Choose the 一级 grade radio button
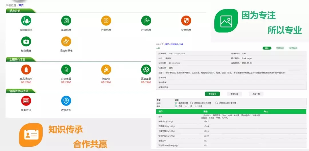309x151 pixels. pyautogui.click(x=186, y=106)
